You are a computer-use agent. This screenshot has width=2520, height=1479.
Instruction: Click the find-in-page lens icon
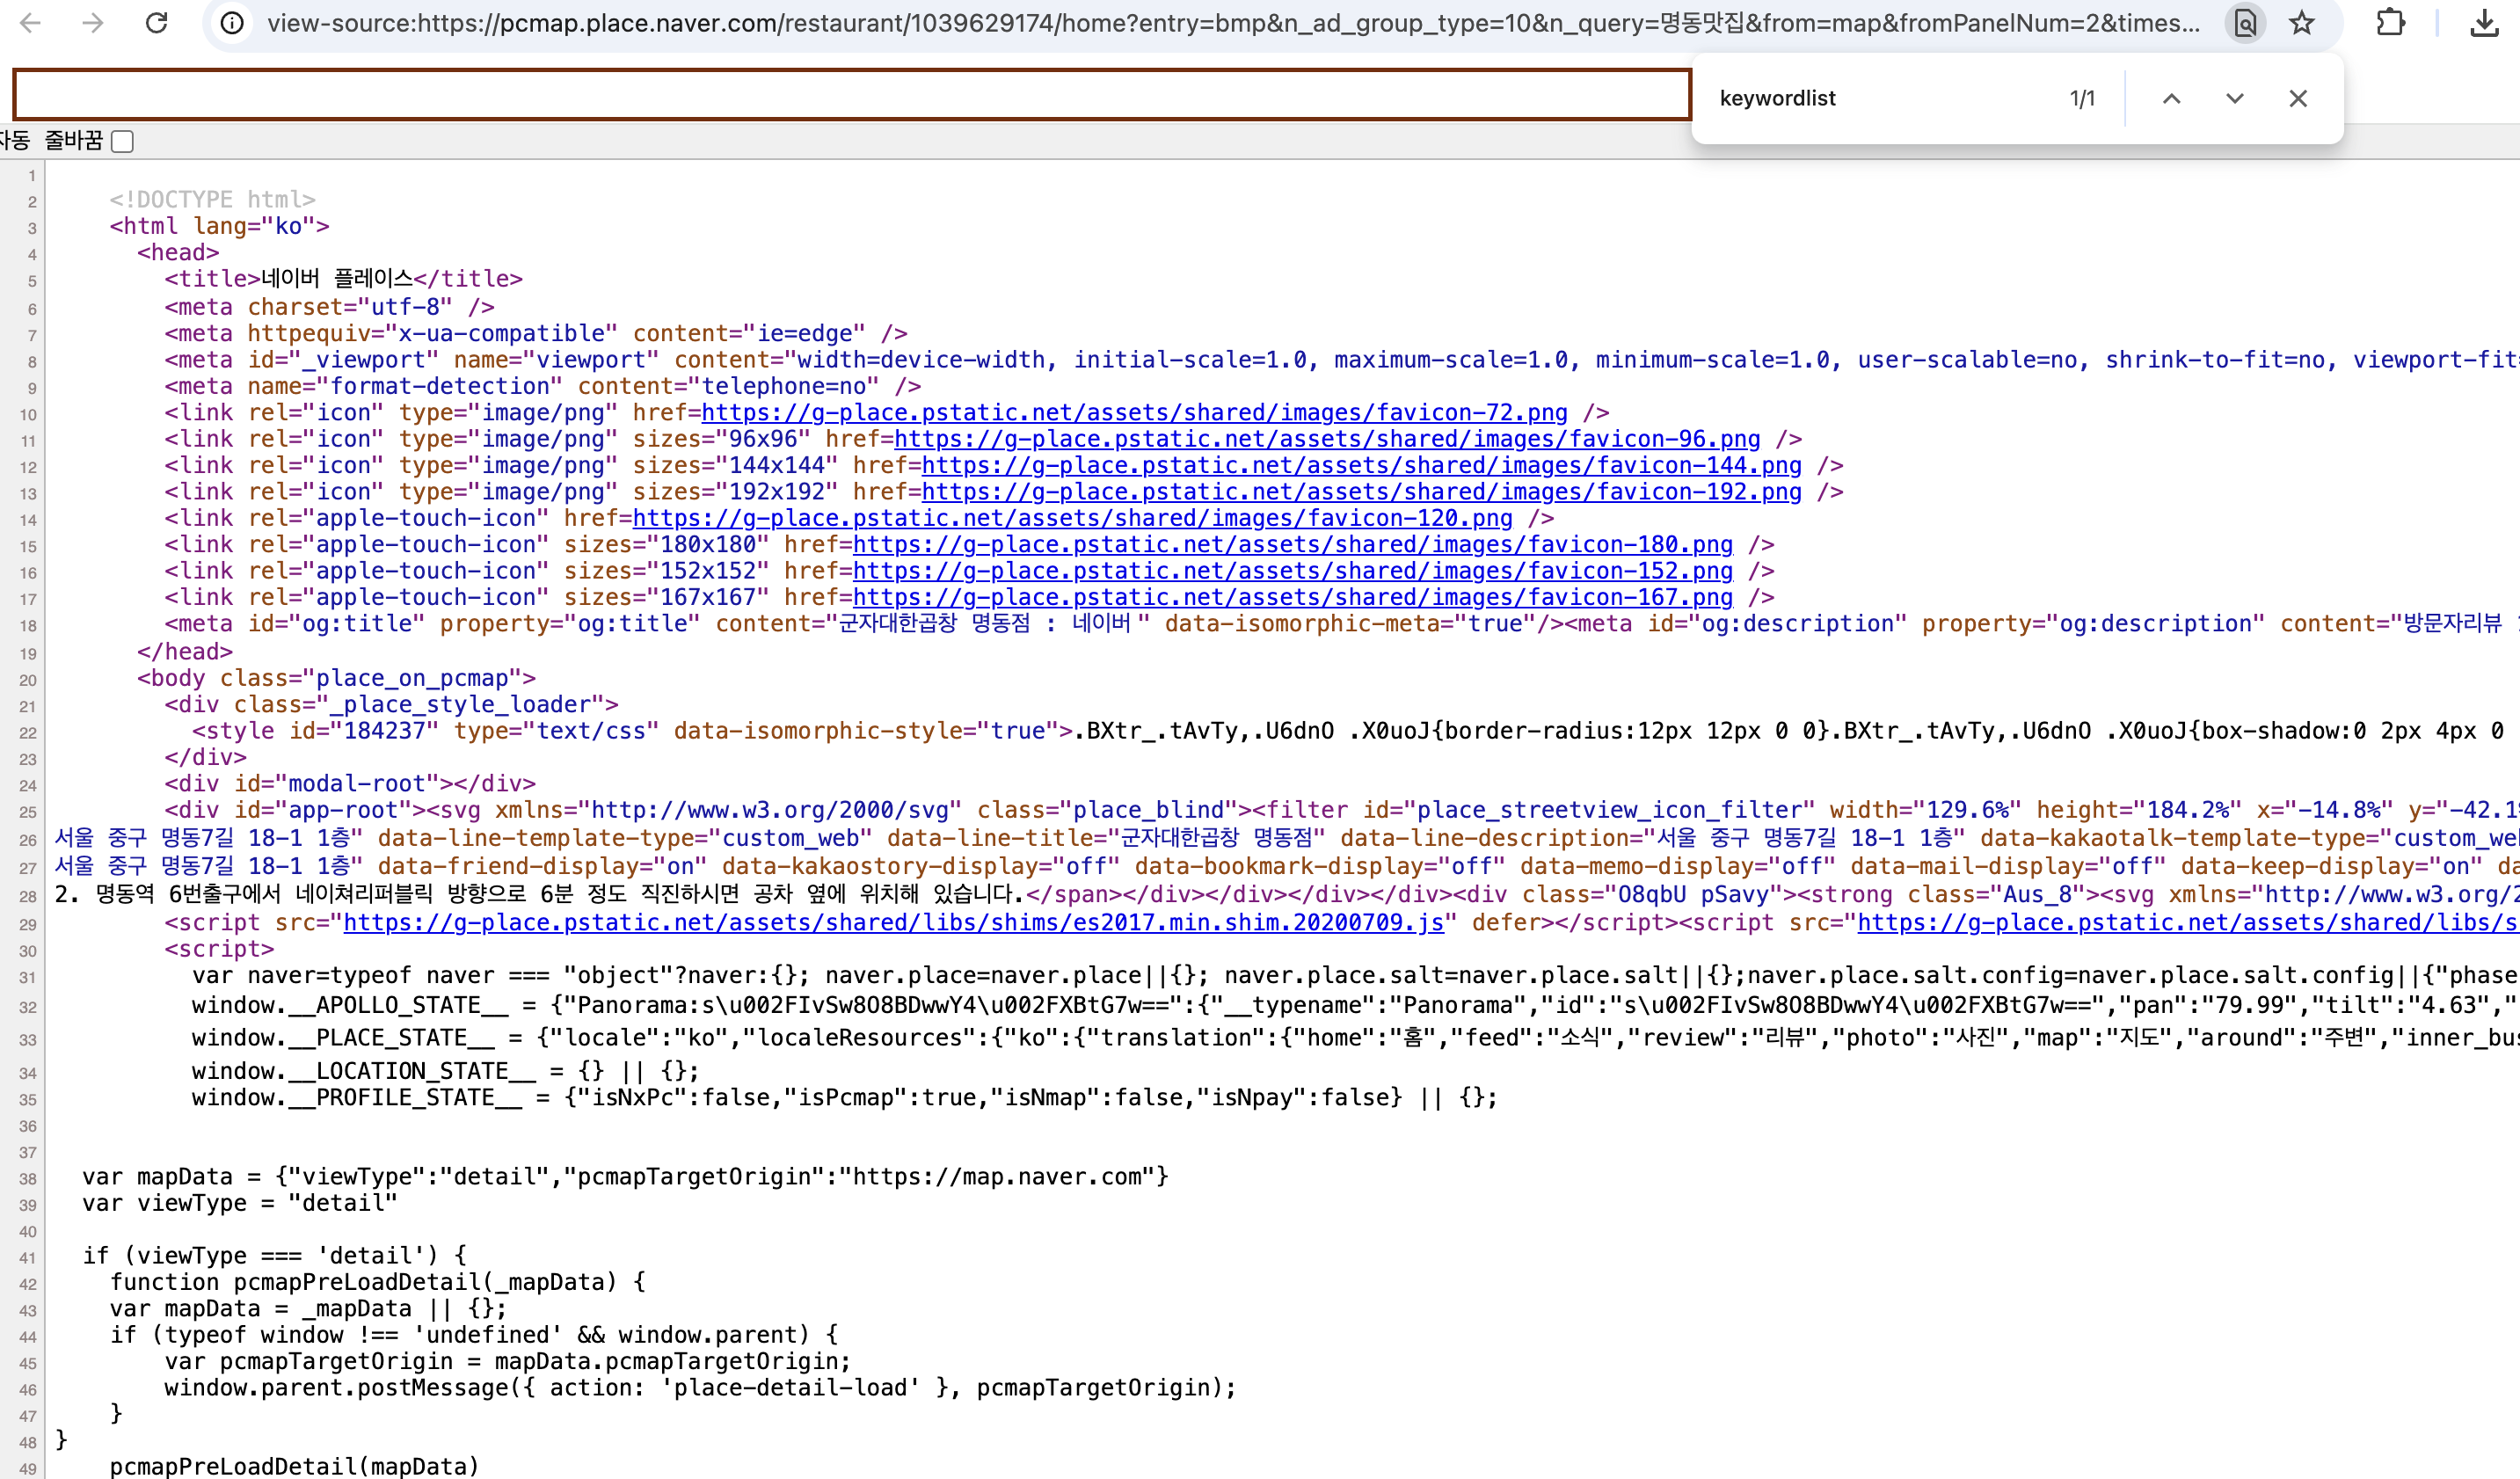(x=2245, y=22)
